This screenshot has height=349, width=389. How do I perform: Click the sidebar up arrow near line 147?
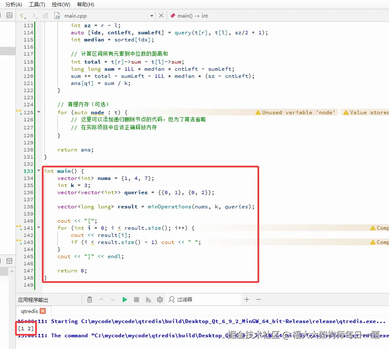(x=12, y=272)
